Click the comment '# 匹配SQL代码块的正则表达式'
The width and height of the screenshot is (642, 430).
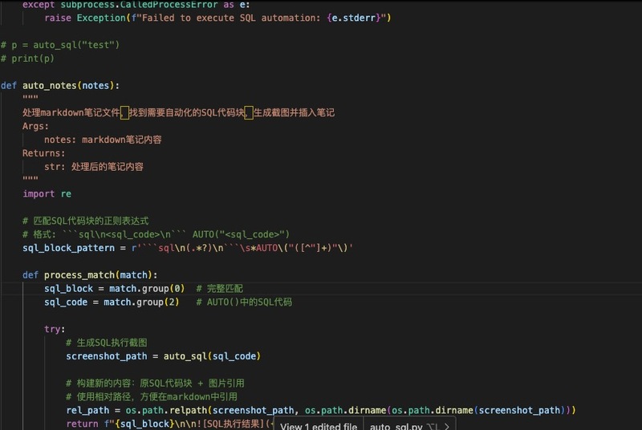pyautogui.click(x=85, y=221)
